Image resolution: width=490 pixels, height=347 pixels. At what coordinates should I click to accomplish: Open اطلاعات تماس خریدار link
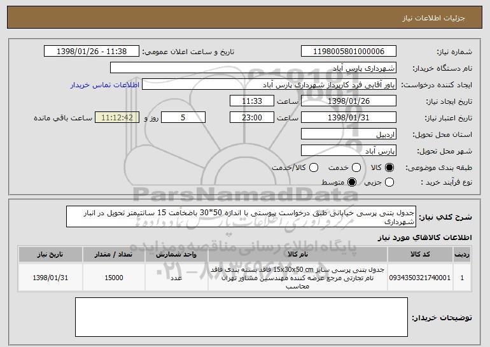point(105,85)
